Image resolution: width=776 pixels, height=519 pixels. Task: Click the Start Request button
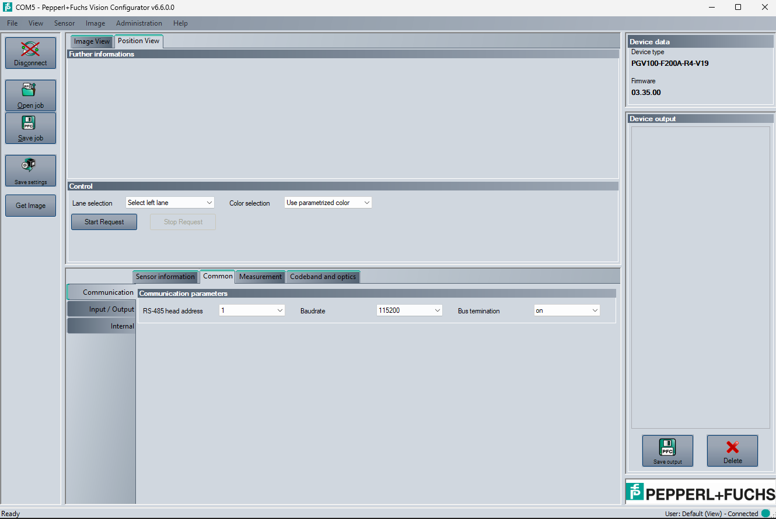[x=104, y=222]
